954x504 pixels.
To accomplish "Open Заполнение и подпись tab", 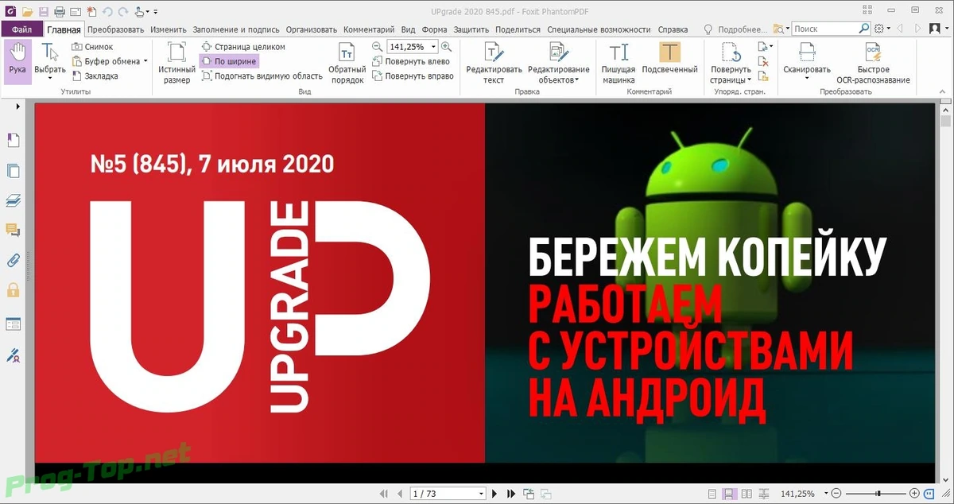I will (x=237, y=29).
